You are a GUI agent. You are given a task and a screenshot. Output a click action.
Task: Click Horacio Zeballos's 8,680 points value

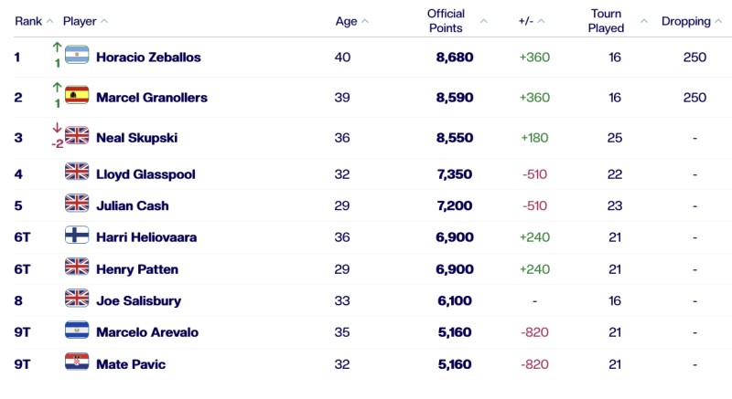pyautogui.click(x=454, y=57)
